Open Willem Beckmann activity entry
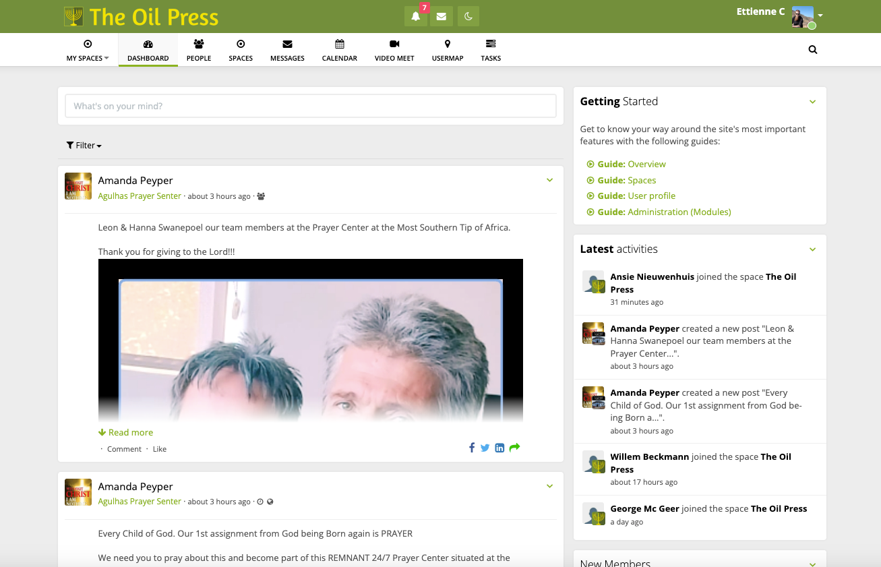The width and height of the screenshot is (881, 567). 700,469
